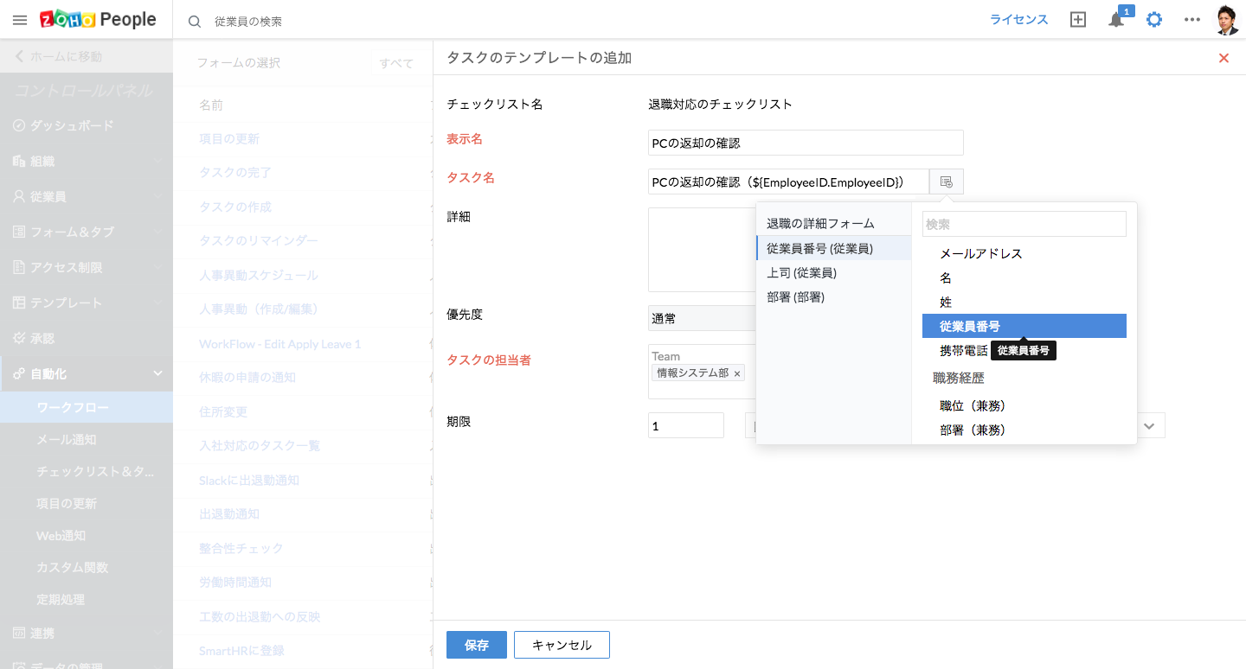The width and height of the screenshot is (1246, 669).
Task: Close the task template panel
Action: point(1224,58)
